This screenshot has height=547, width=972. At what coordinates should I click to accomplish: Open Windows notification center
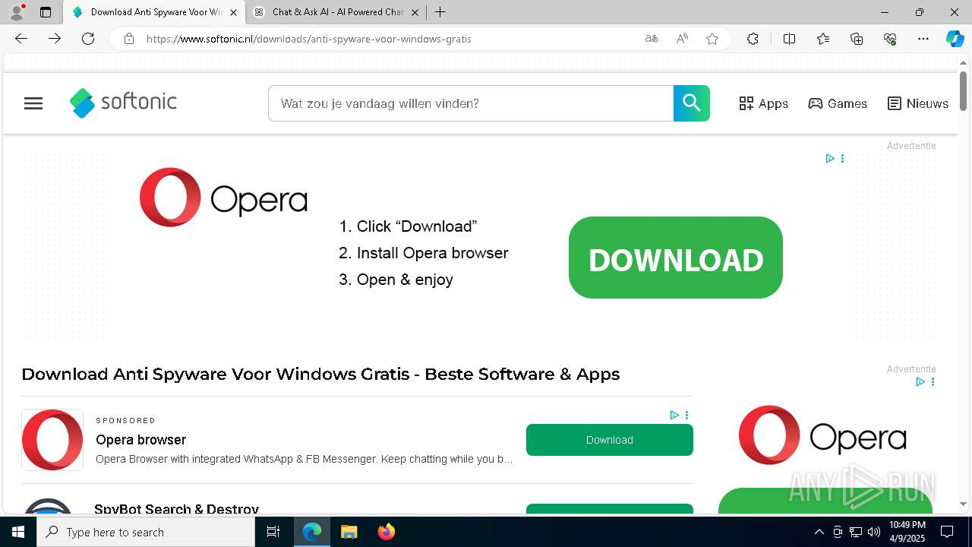pyautogui.click(x=947, y=532)
